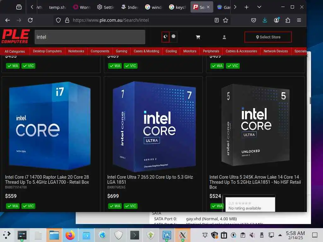View site security padlock info
Screen dimensions: 323x242
pos(67,20)
